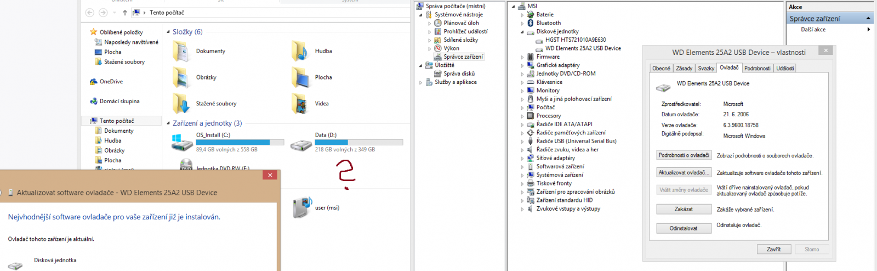Select the OS_Install (C:) drive icon
877x271 pixels.
pyautogui.click(x=181, y=143)
